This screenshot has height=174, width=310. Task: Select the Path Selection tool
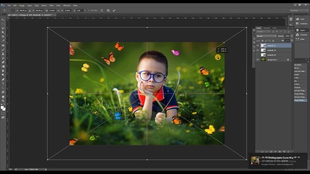coord(3,88)
